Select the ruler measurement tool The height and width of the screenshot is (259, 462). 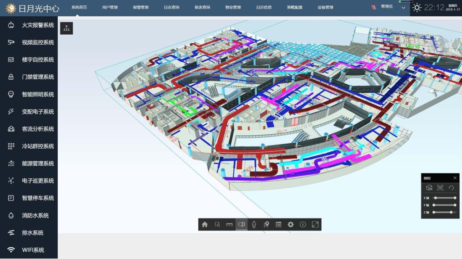pos(229,224)
